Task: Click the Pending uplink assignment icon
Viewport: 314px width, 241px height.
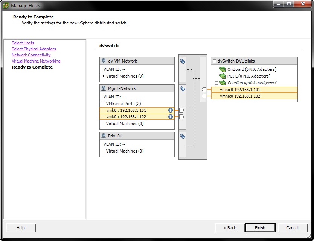Action: tap(223, 83)
